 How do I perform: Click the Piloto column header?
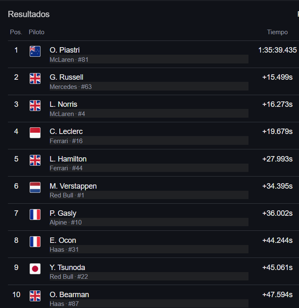tap(37, 32)
